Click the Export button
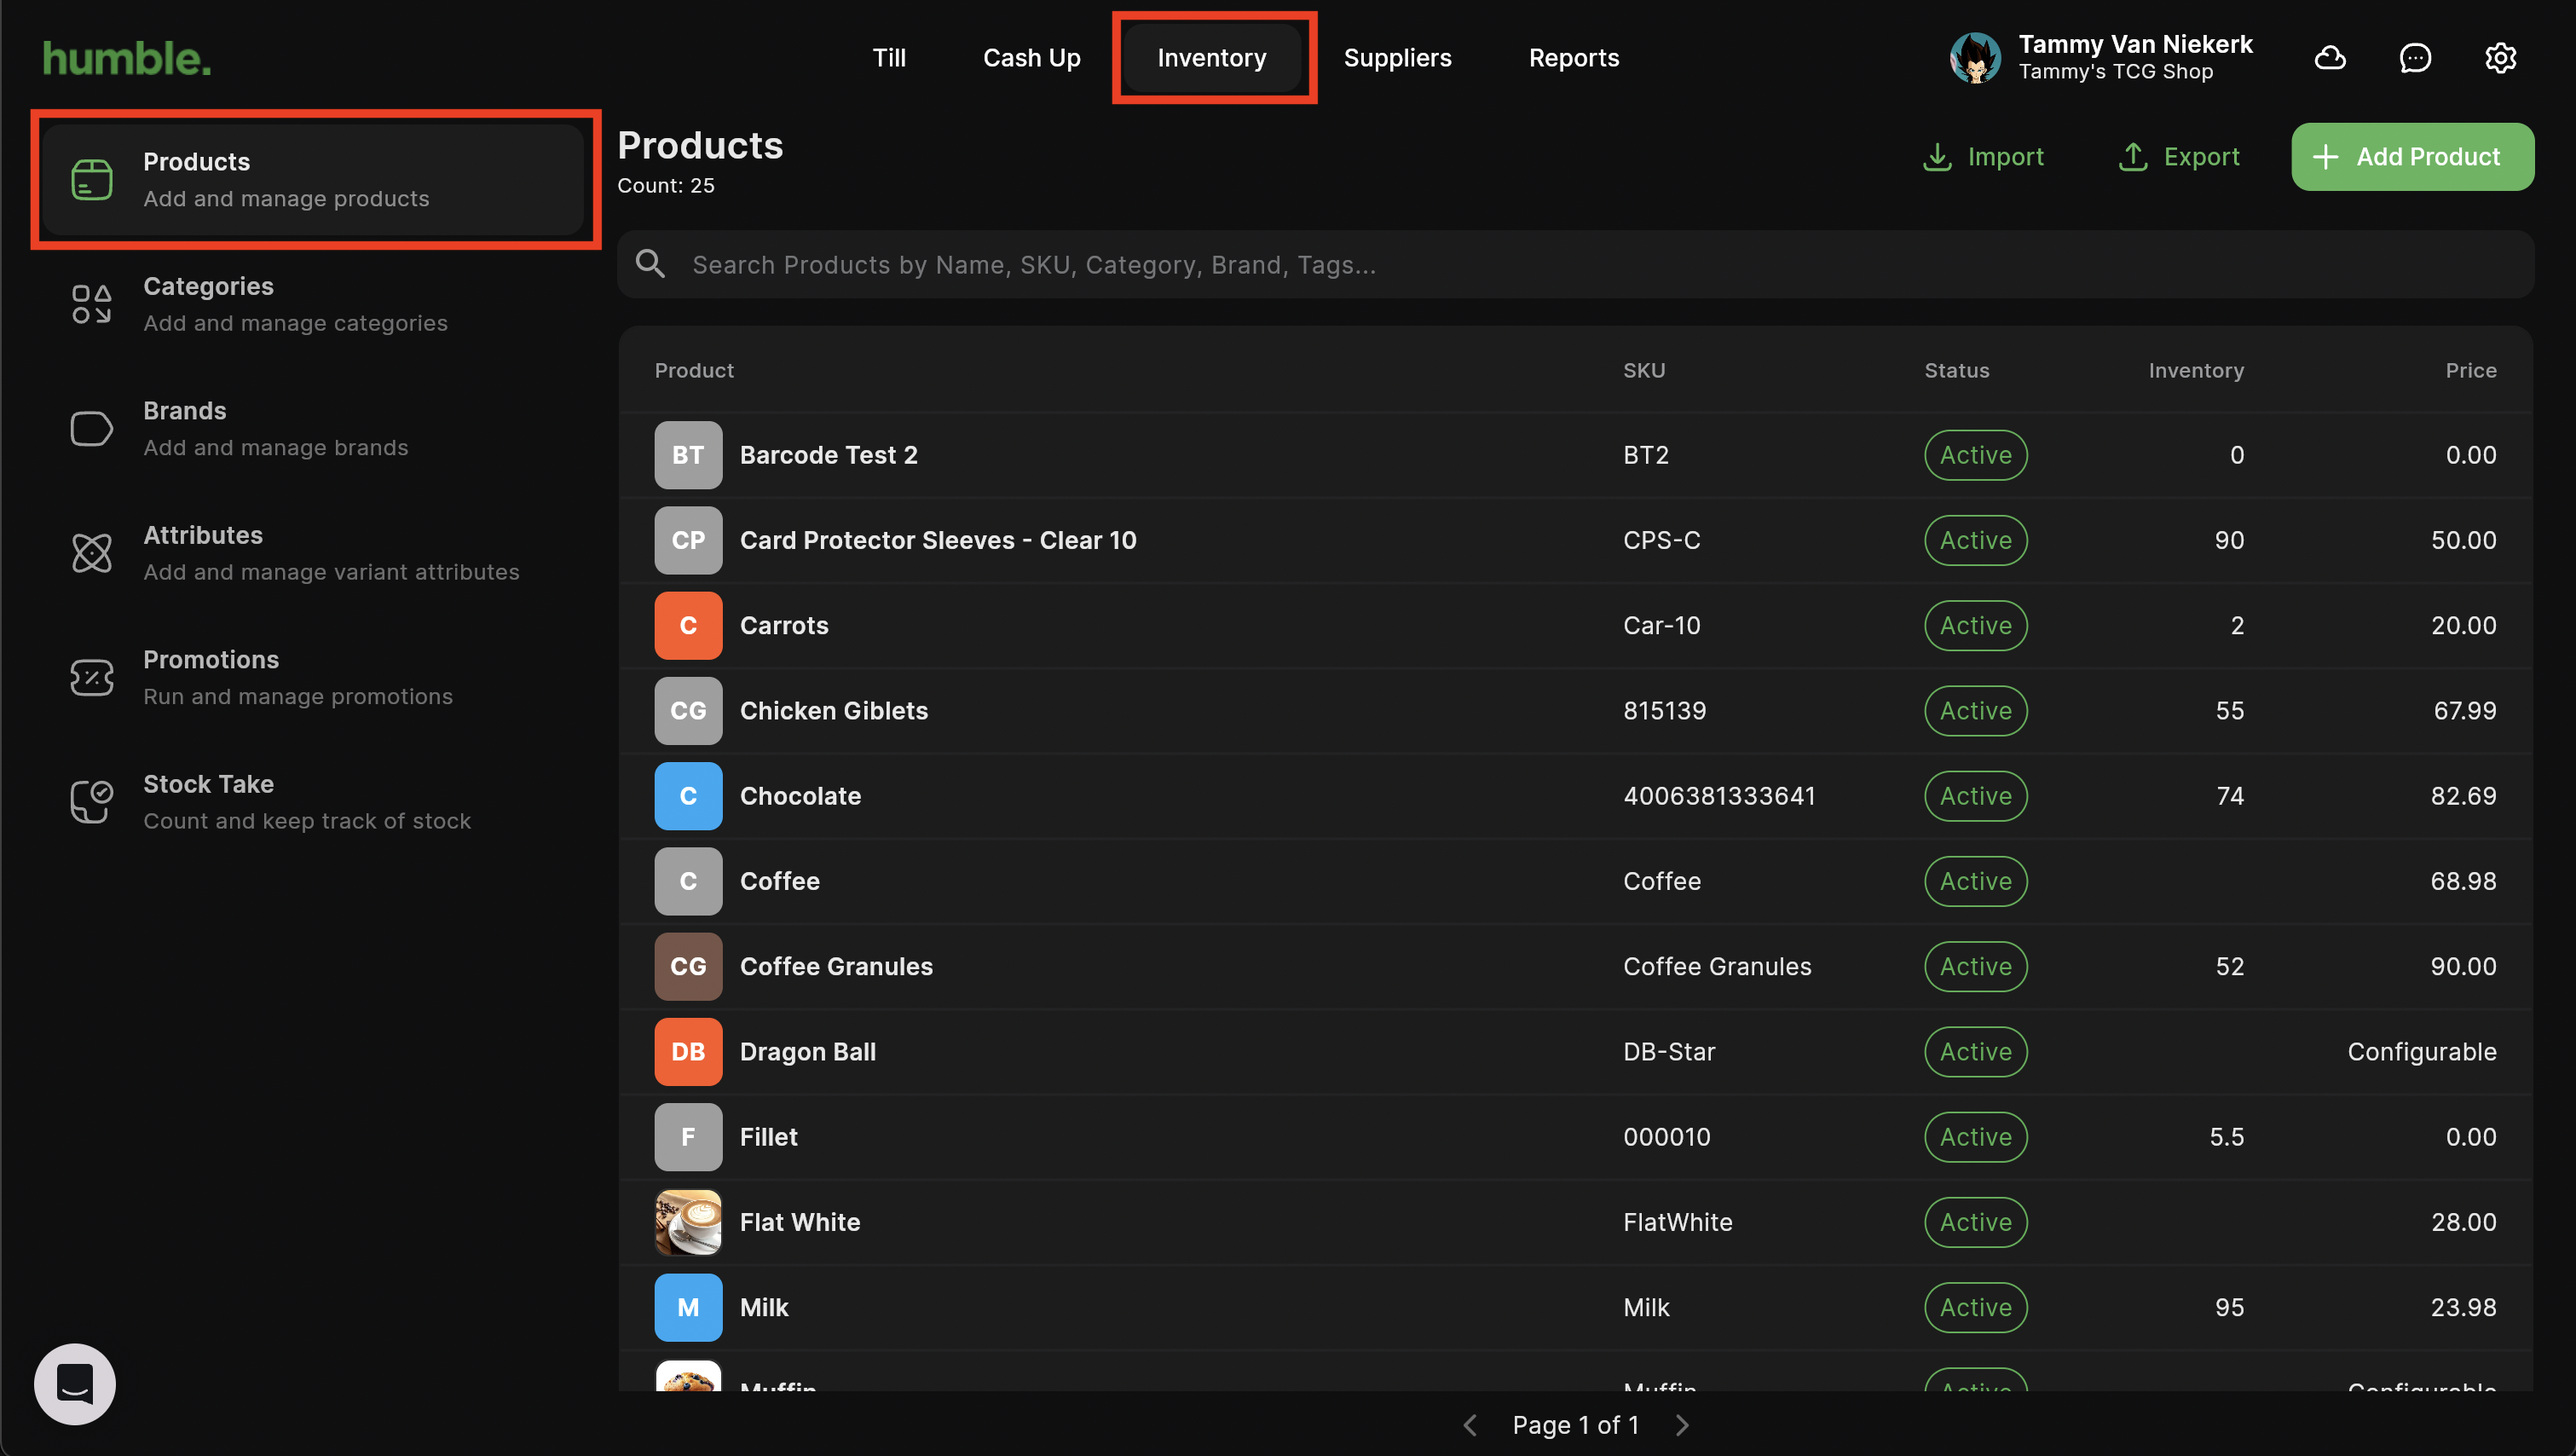This screenshot has height=1456, width=2576. (x=2179, y=157)
